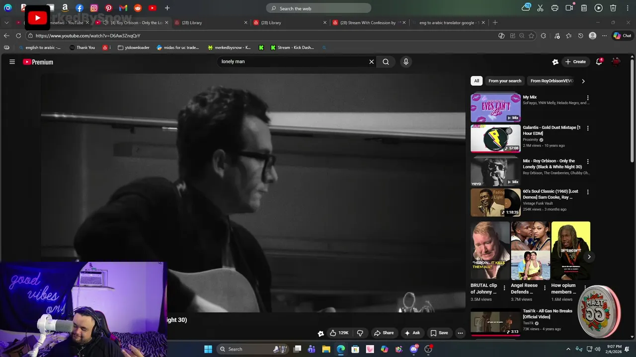Run search with the magnifier button
636x357 pixels.
386,62
